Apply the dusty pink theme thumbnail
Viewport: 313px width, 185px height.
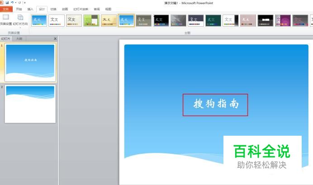click(x=248, y=20)
